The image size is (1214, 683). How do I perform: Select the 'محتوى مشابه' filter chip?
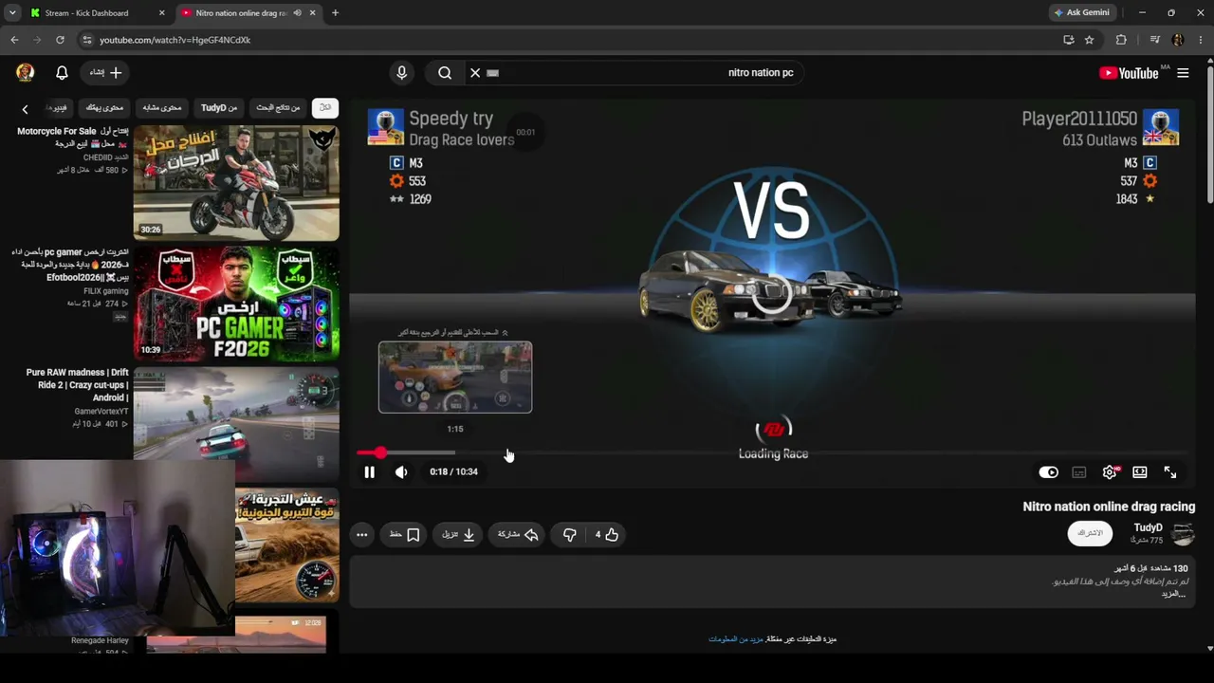pos(161,108)
